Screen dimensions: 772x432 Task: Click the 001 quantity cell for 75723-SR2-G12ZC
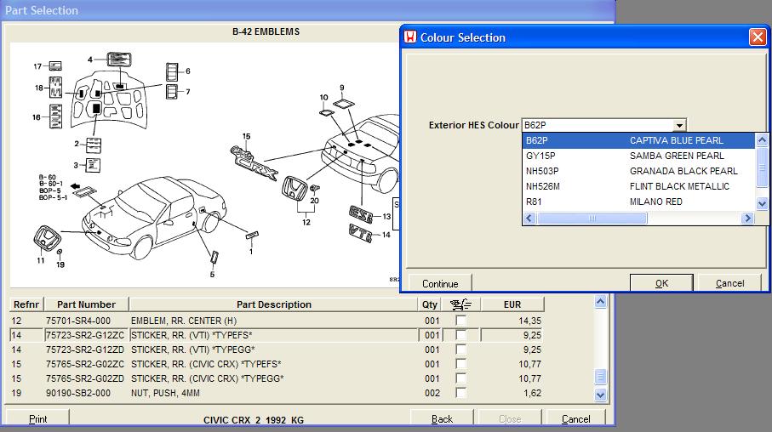pos(432,335)
